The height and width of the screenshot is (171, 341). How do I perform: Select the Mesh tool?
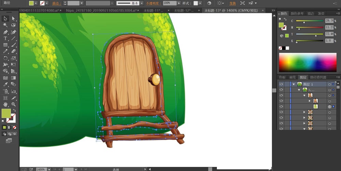click(x=5, y=78)
